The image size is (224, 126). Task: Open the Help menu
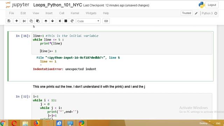(106, 13)
